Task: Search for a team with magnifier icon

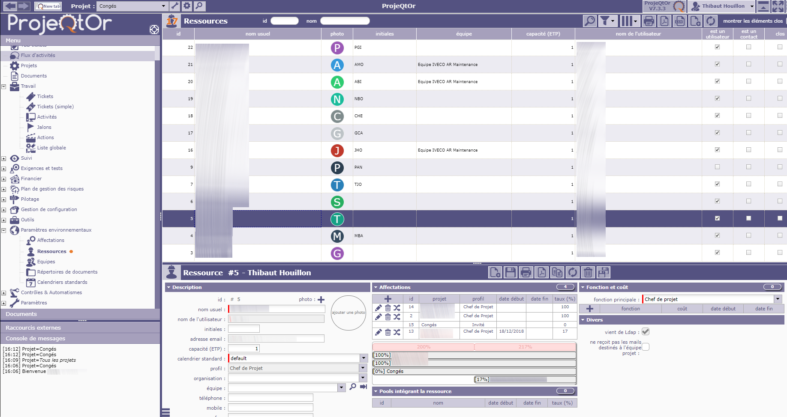Action: coord(353,387)
